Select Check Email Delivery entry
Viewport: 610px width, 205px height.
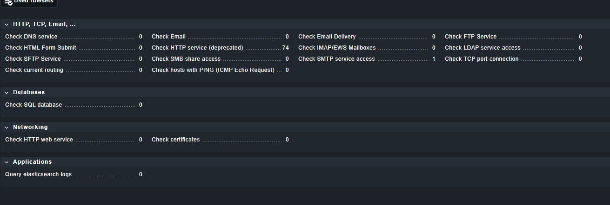[327, 37]
